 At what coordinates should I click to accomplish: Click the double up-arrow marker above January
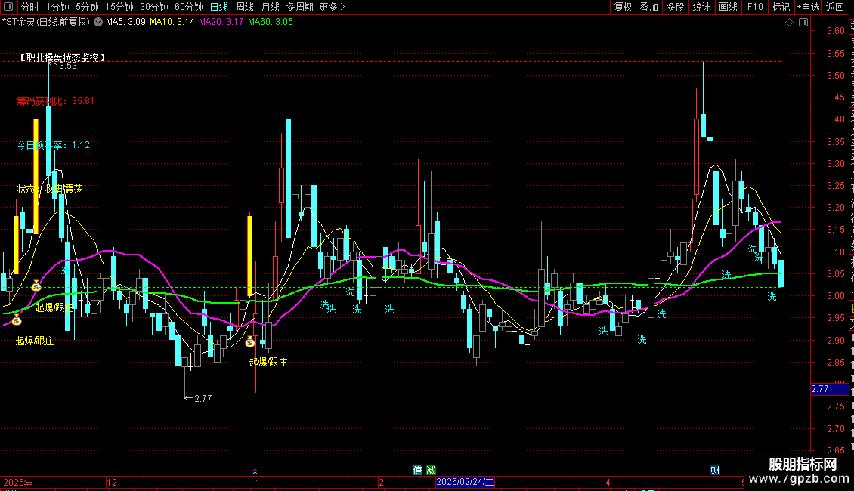pyautogui.click(x=255, y=471)
